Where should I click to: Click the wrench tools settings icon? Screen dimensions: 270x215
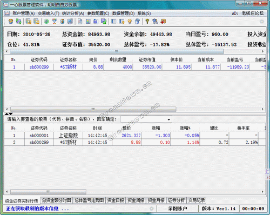(x=155, y=22)
